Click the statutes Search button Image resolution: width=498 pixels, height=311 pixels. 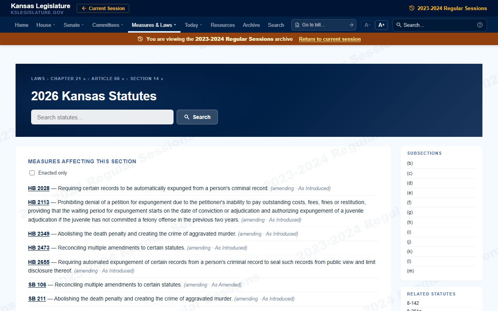197,117
